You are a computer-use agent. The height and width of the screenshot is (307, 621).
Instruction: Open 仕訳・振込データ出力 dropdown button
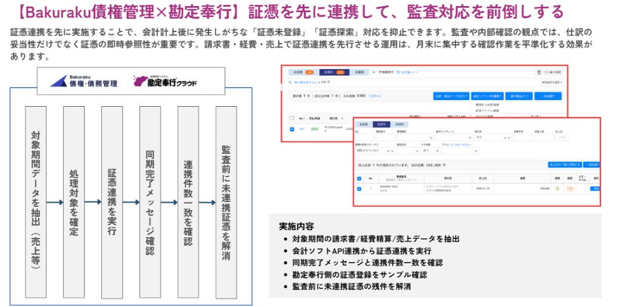[451, 96]
